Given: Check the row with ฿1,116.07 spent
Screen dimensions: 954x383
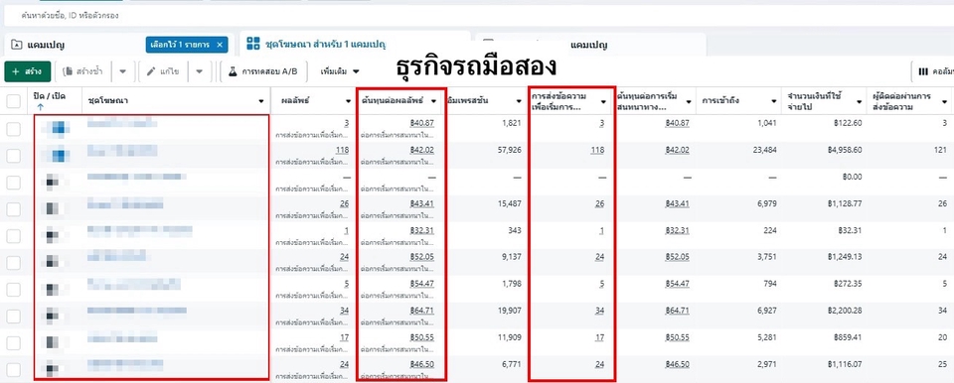Looking at the screenshot, I should click(x=13, y=370).
